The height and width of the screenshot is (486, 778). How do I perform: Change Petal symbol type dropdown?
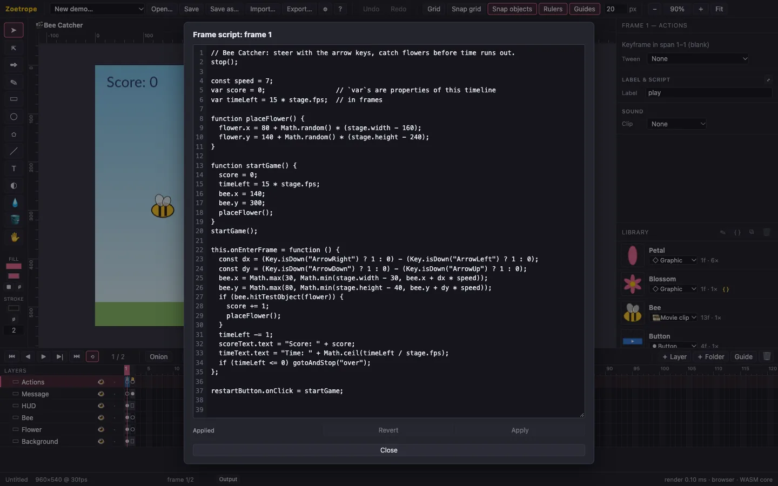673,260
